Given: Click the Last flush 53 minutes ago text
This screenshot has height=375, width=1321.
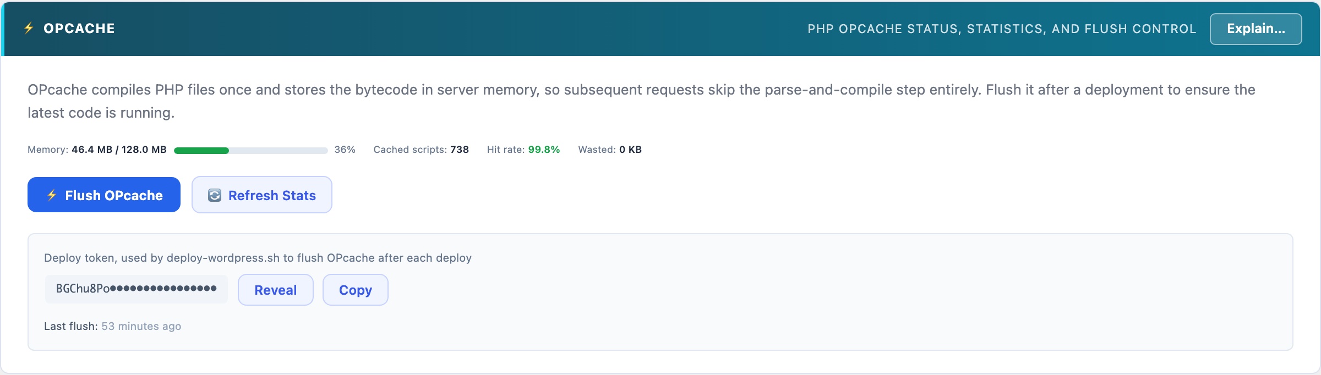Looking at the screenshot, I should [112, 326].
